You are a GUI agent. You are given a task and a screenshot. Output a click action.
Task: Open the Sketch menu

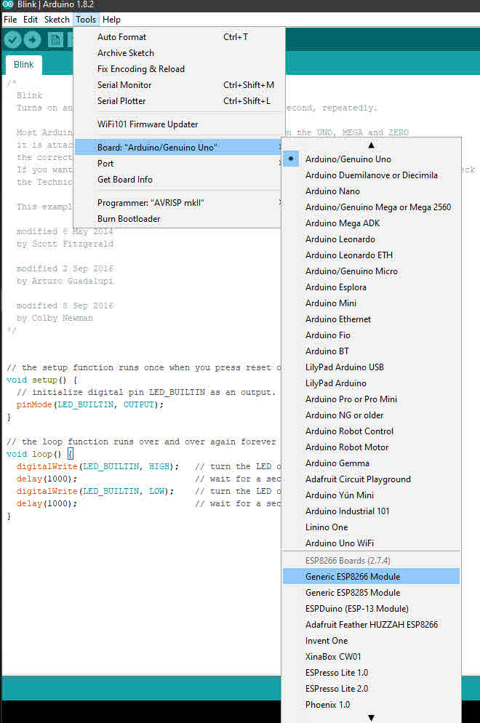[57, 20]
